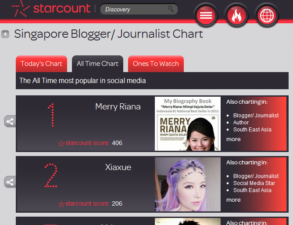This screenshot has width=293, height=225.
Task: Switch to Today's Chart tab
Action: coord(41,64)
